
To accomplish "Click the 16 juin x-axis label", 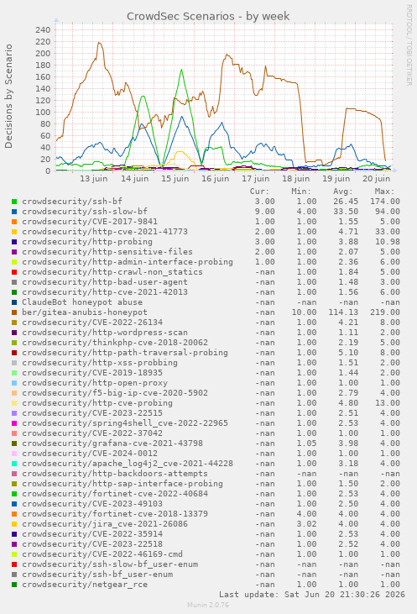I will click(215, 179).
